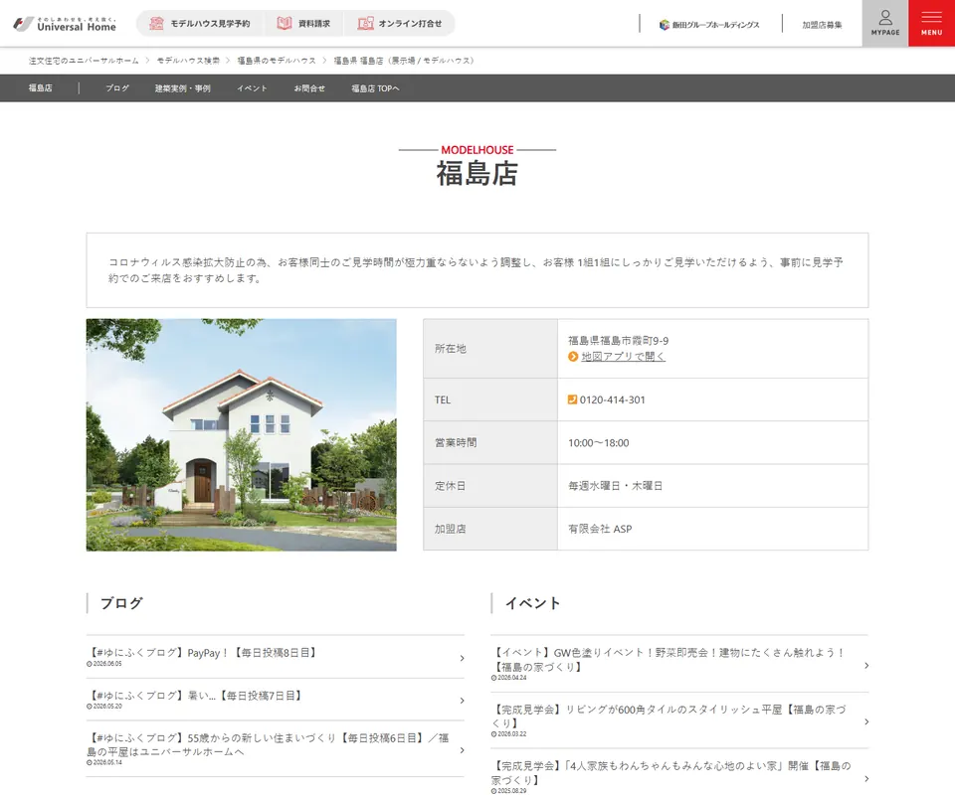Click the イベント section heading
Image resolution: width=955 pixels, height=795 pixels.
[532, 603]
